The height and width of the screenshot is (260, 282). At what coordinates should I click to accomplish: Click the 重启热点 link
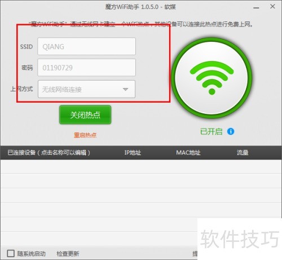click(x=85, y=135)
